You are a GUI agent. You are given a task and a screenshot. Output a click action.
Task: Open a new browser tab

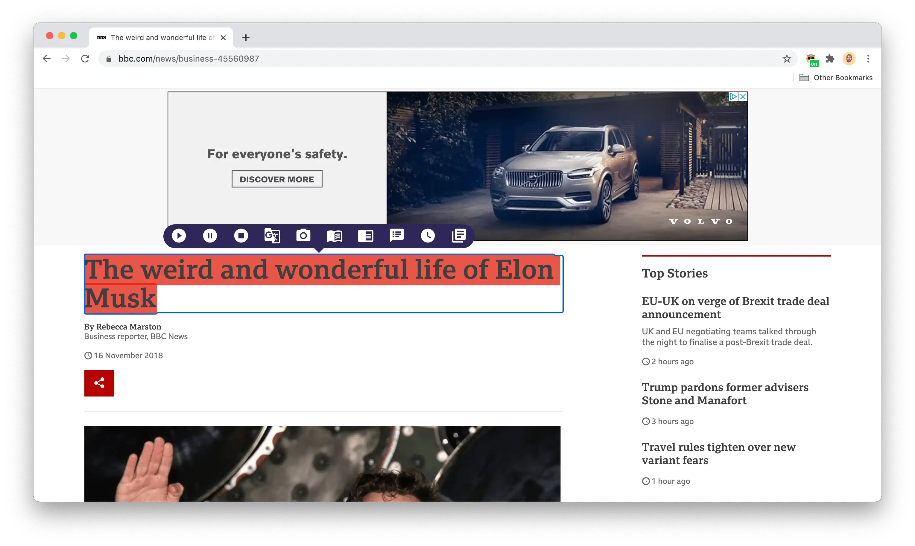[246, 38]
